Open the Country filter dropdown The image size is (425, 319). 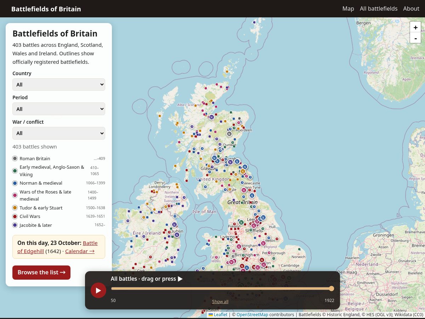click(x=59, y=85)
